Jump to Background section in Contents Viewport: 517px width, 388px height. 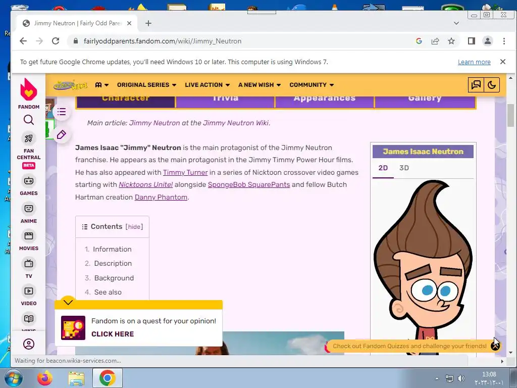coord(114,278)
